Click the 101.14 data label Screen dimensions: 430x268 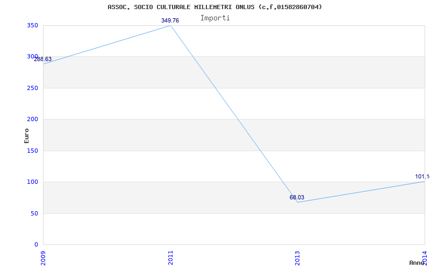tap(422, 177)
